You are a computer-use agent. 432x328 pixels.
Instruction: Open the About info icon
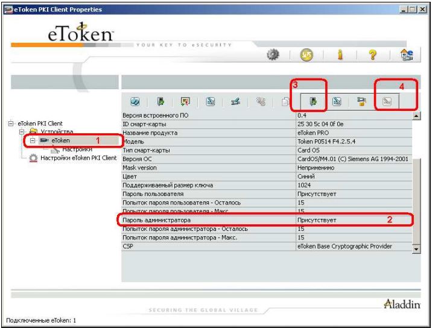[340, 54]
